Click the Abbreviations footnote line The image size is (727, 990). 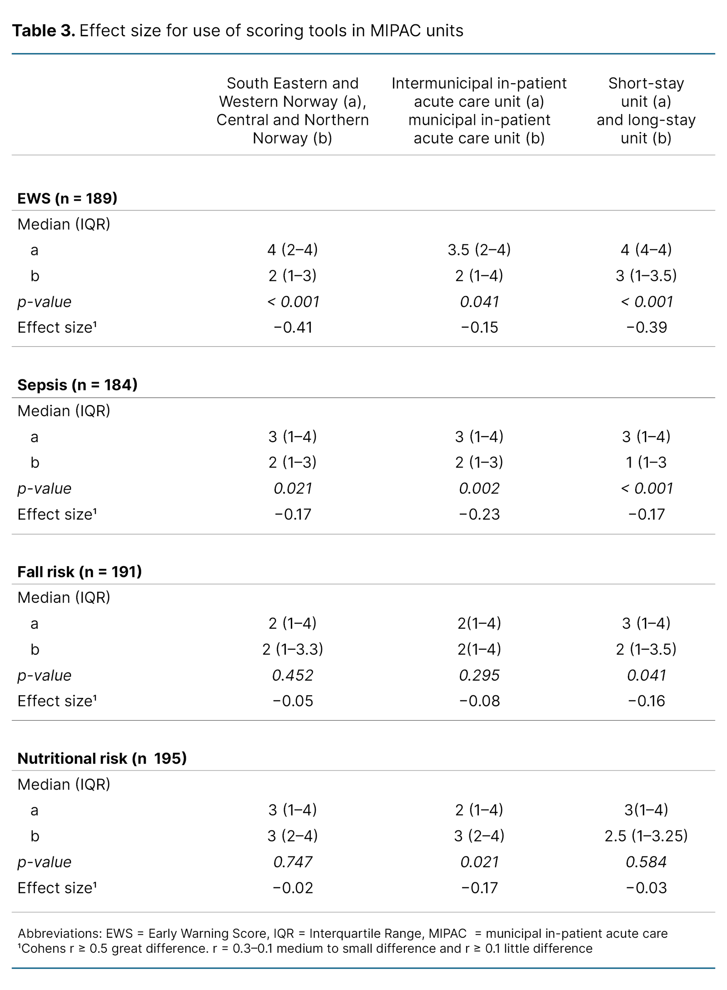pos(343,933)
